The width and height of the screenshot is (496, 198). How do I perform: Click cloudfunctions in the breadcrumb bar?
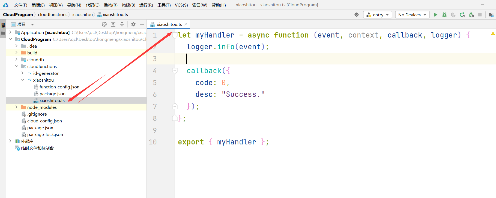[52, 15]
